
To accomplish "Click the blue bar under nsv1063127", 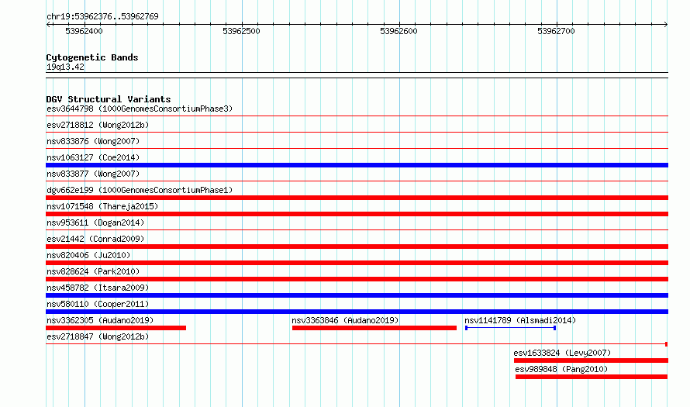I will pyautogui.click(x=357, y=165).
